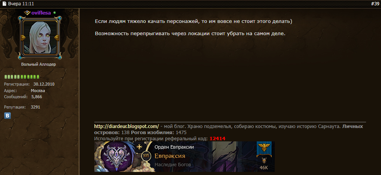Open post permalink #39
Viewport: 381px width, 175px height.
tap(375, 4)
